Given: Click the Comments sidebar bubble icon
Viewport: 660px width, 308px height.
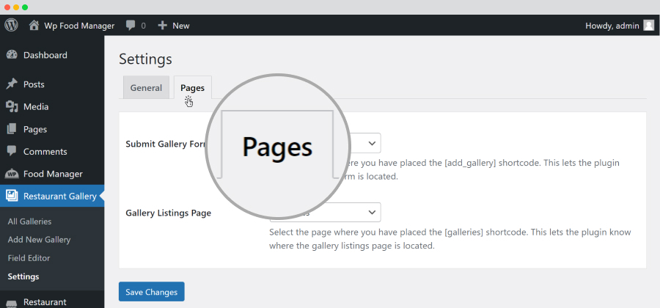Looking at the screenshot, I should (12, 151).
